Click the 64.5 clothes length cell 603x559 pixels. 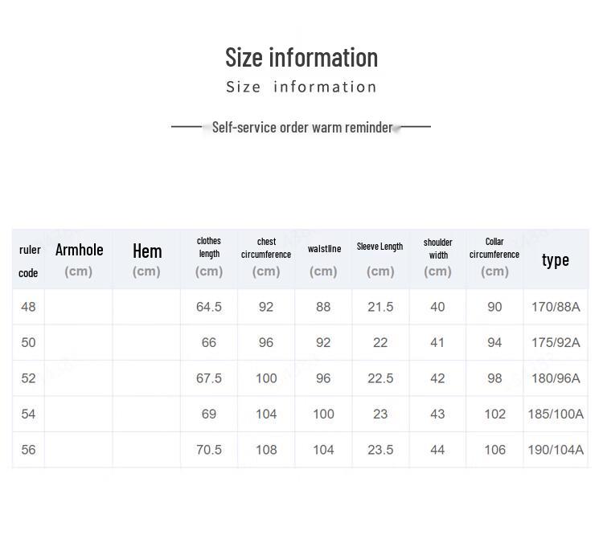(x=209, y=307)
